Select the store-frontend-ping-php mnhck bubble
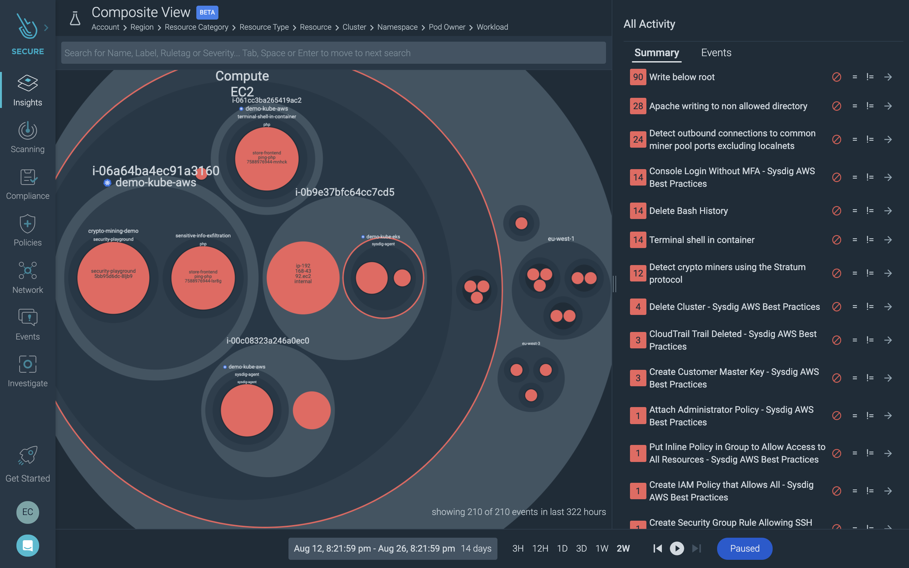This screenshot has width=909, height=568. [267, 159]
